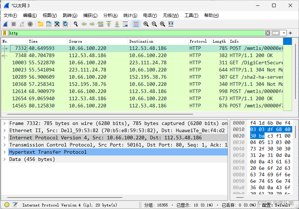Viewport: 299px width, 209px height.
Task: Open the 编辑(E) menu
Action: point(30,15)
